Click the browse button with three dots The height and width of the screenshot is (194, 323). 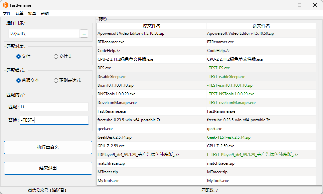pyautogui.click(x=84, y=34)
